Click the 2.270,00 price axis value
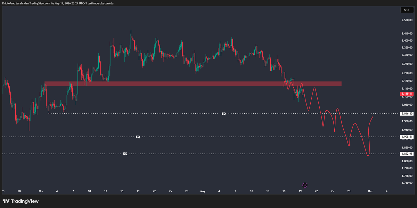Viewport: 417px width, 208px height. [407, 64]
